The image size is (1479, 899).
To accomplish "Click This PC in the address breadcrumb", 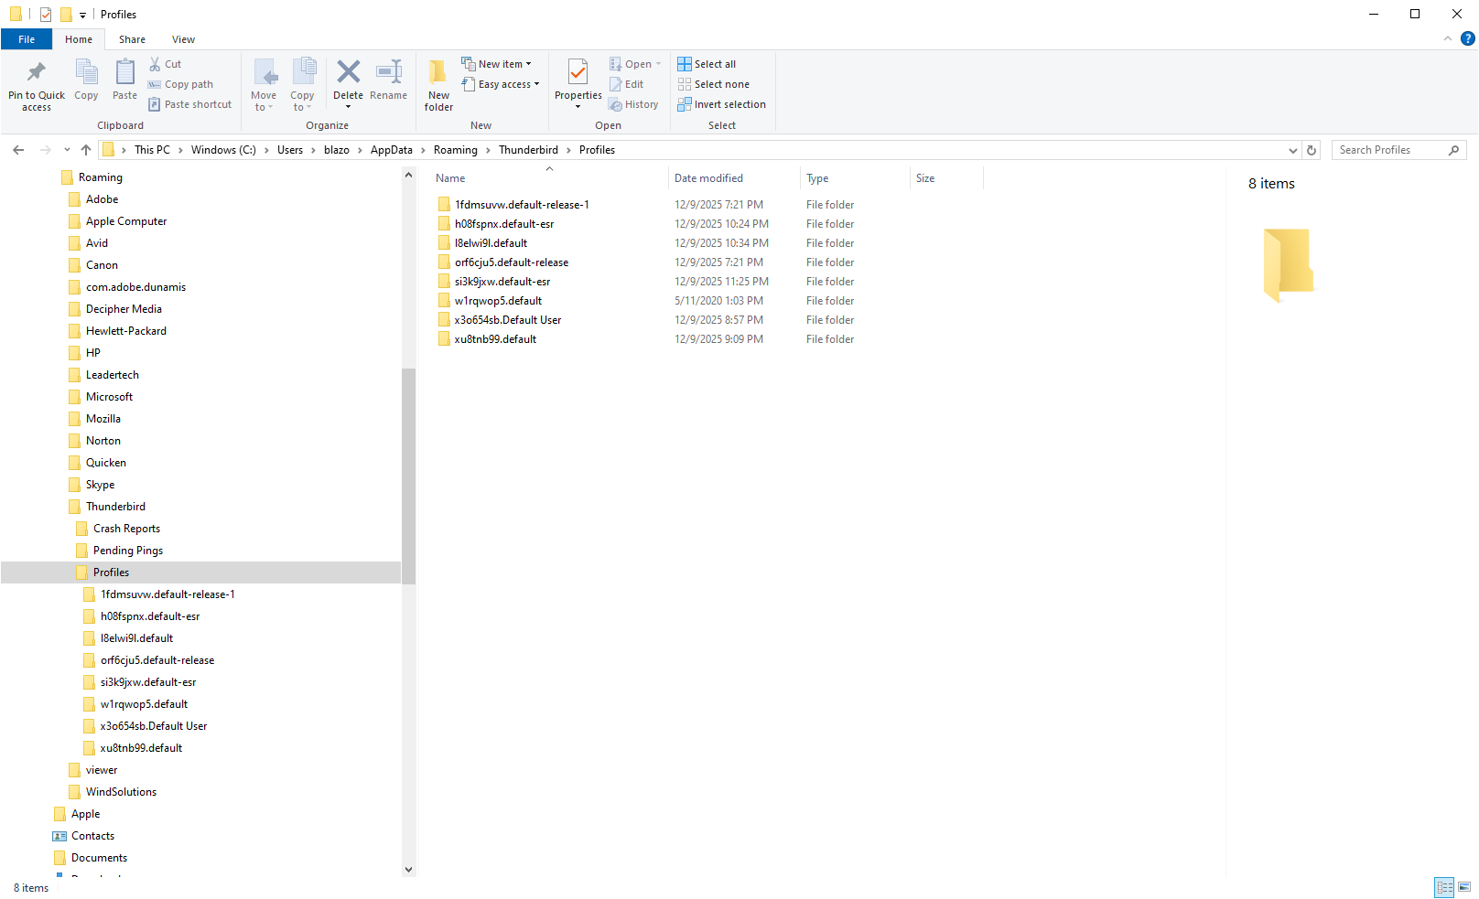I will (x=152, y=150).
